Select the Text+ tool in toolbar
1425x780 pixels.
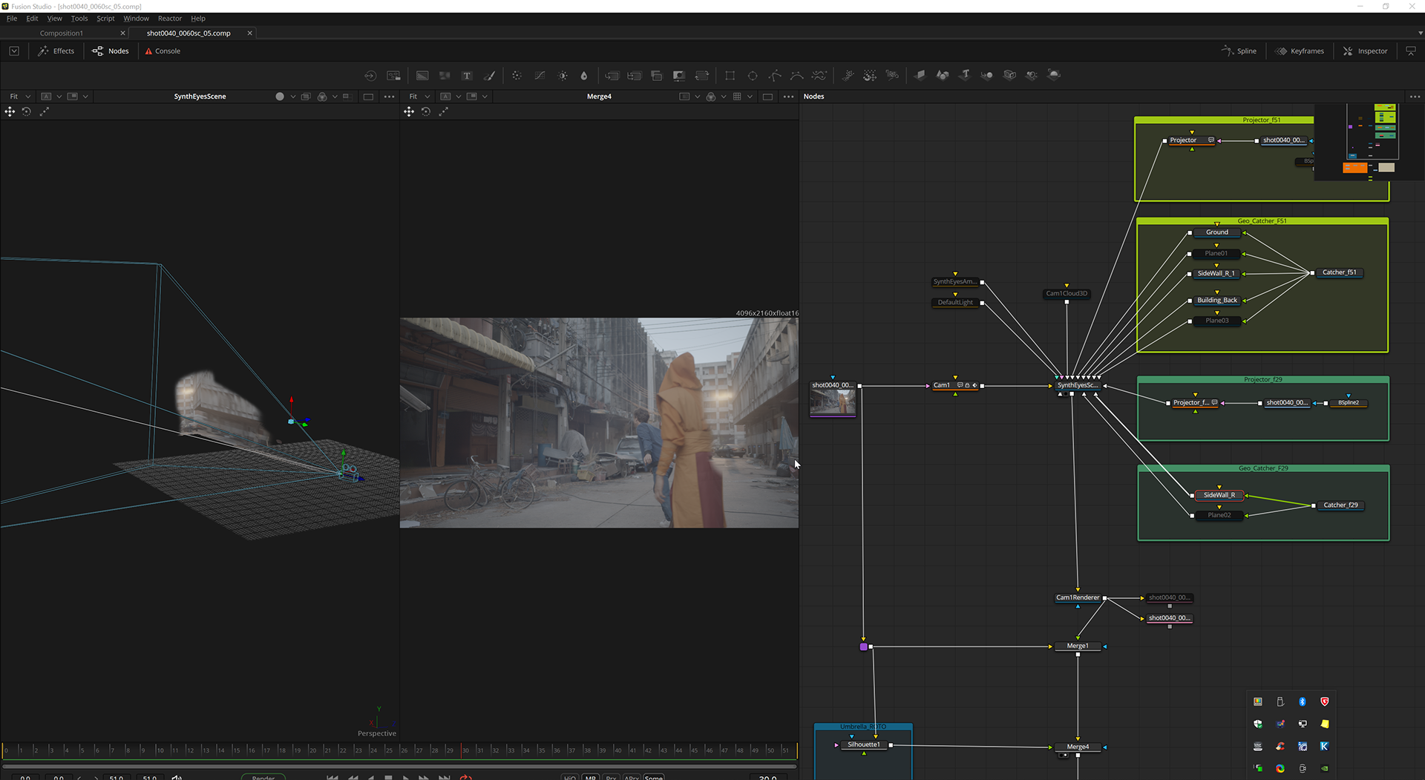pyautogui.click(x=467, y=76)
